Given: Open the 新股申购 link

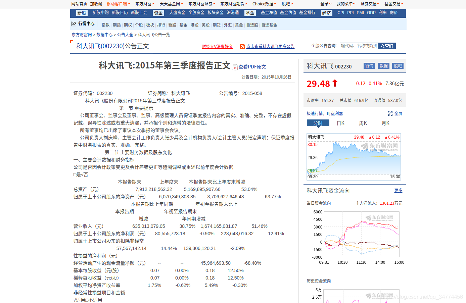Looking at the screenshot, I should 101,13.
